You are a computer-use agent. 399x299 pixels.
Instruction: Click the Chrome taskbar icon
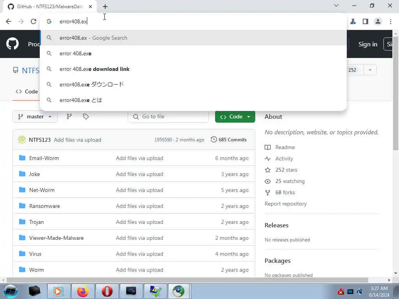(178, 291)
